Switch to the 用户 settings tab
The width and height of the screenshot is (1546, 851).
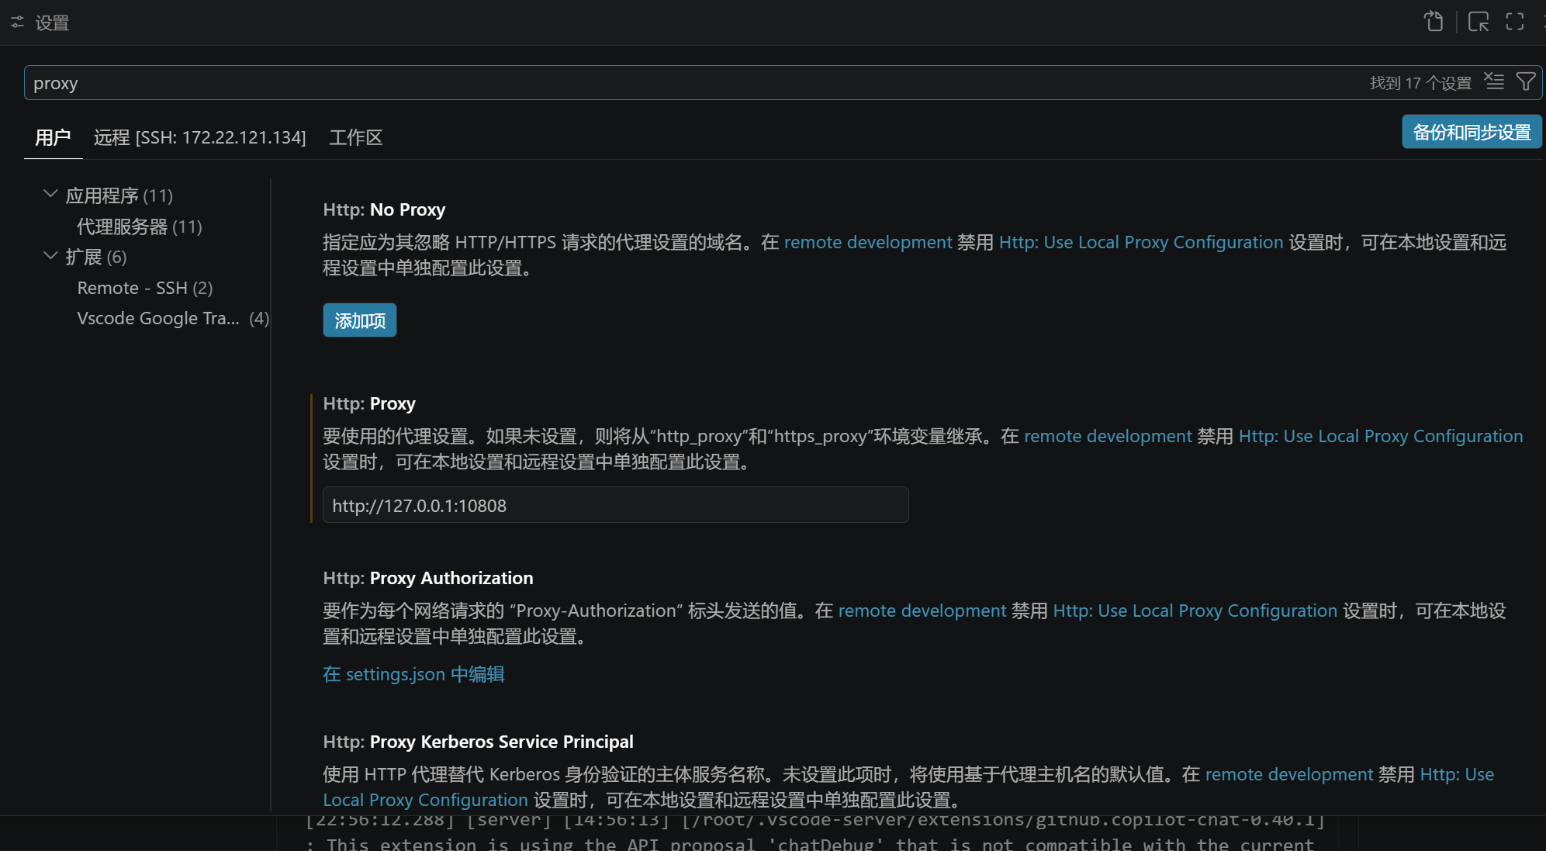coord(53,137)
